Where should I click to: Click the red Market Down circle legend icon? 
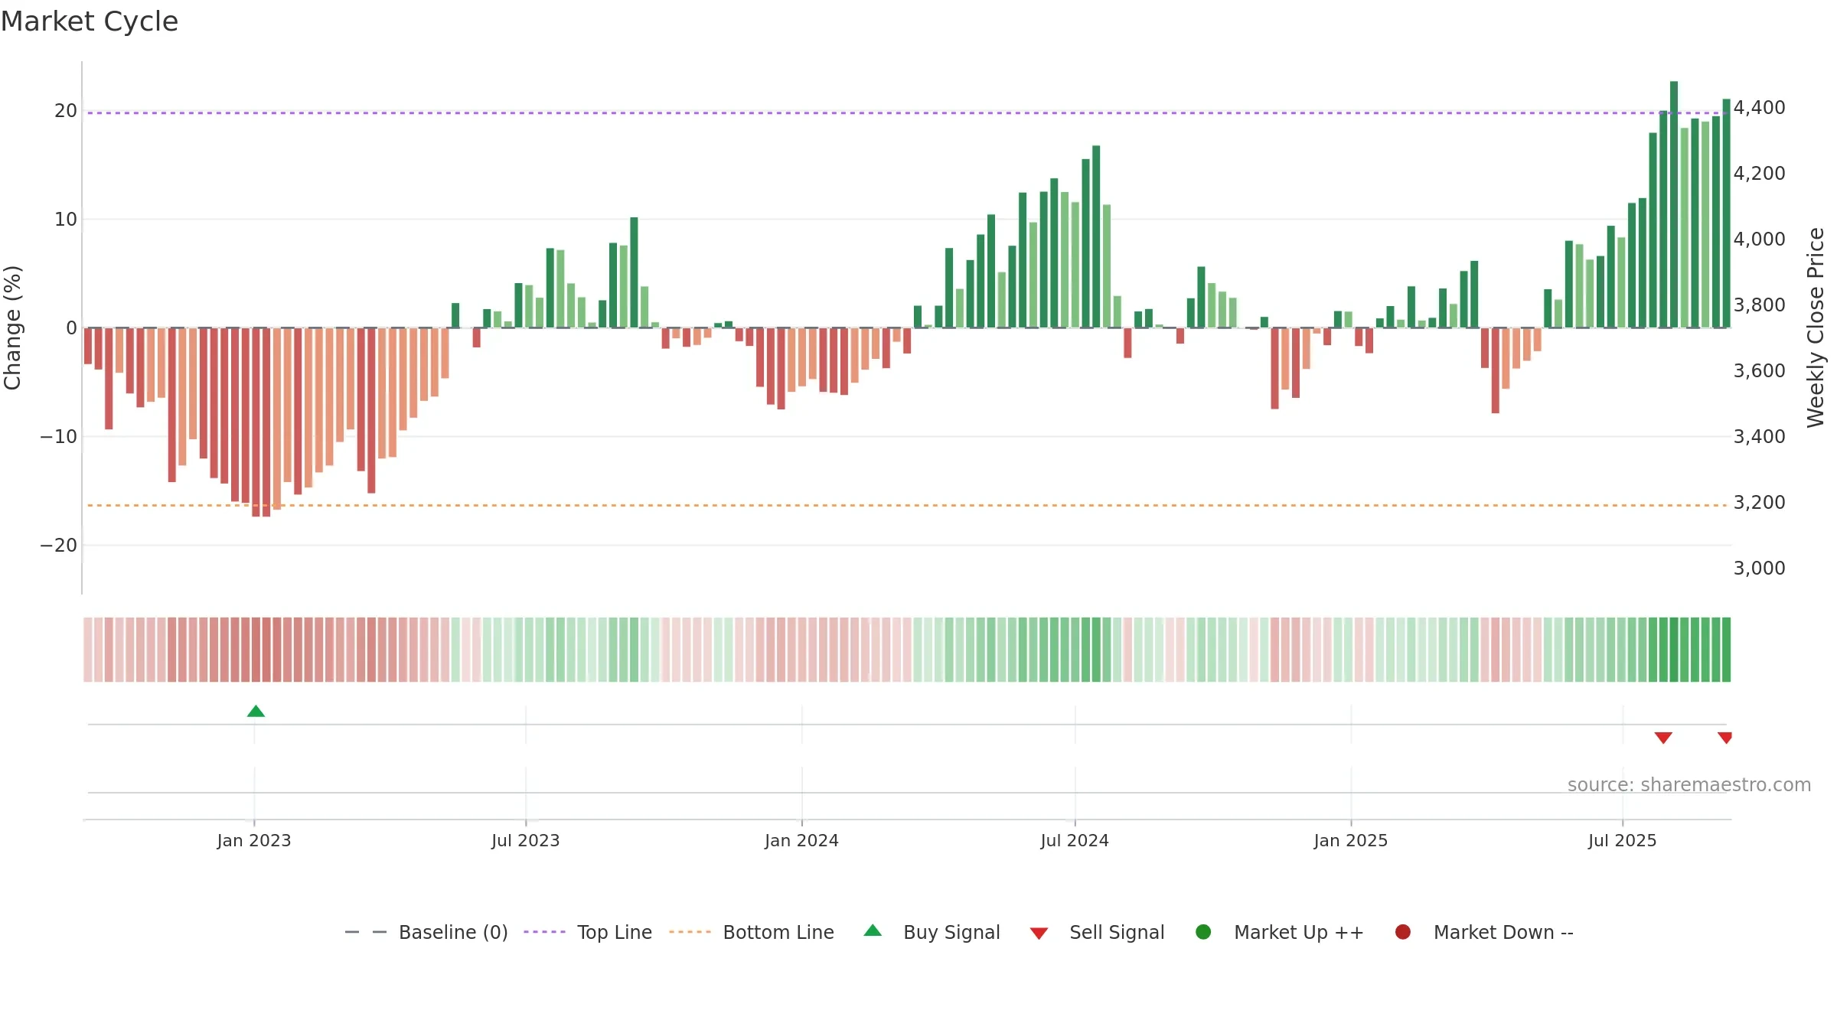click(x=1403, y=932)
